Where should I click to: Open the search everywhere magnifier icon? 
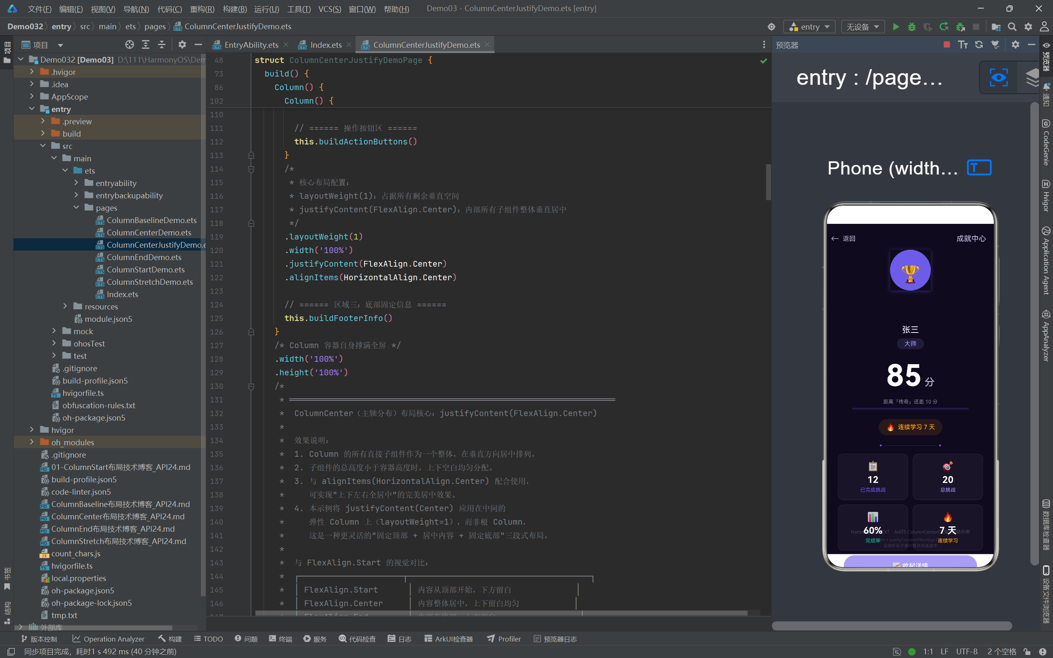1012,27
